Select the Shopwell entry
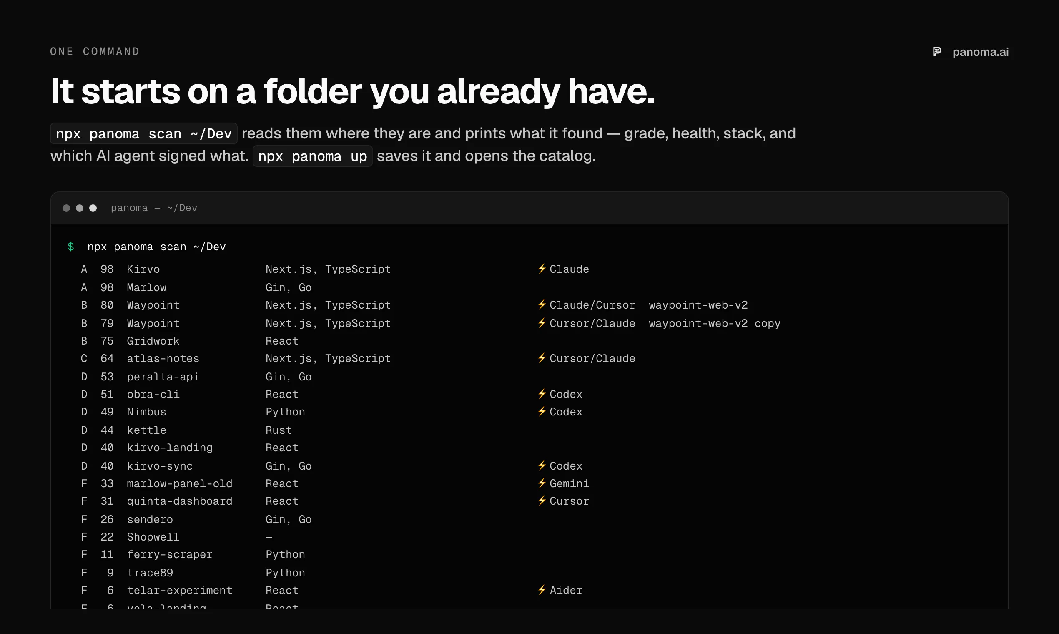 click(x=153, y=537)
